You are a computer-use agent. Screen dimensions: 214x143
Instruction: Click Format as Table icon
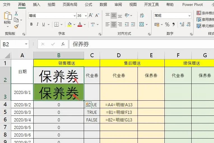point(199,19)
